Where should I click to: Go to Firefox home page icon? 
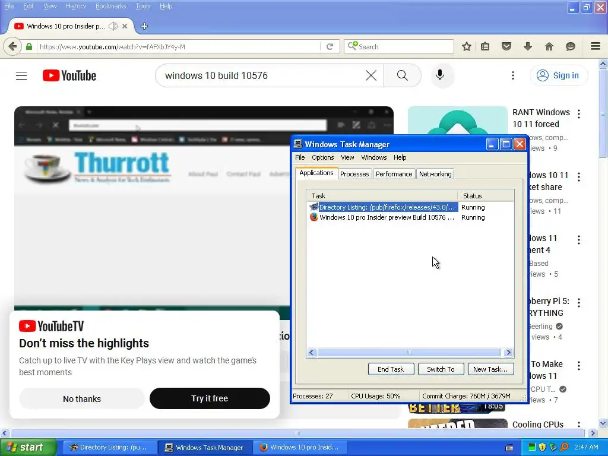pos(549,46)
